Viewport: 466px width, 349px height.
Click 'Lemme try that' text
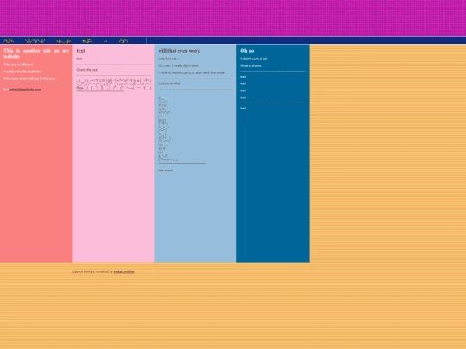169,84
